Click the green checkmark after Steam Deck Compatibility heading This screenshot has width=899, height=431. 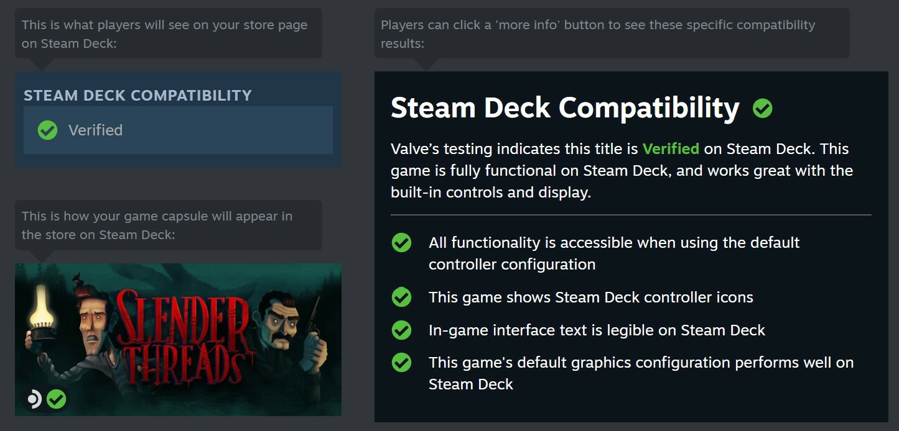(x=762, y=109)
